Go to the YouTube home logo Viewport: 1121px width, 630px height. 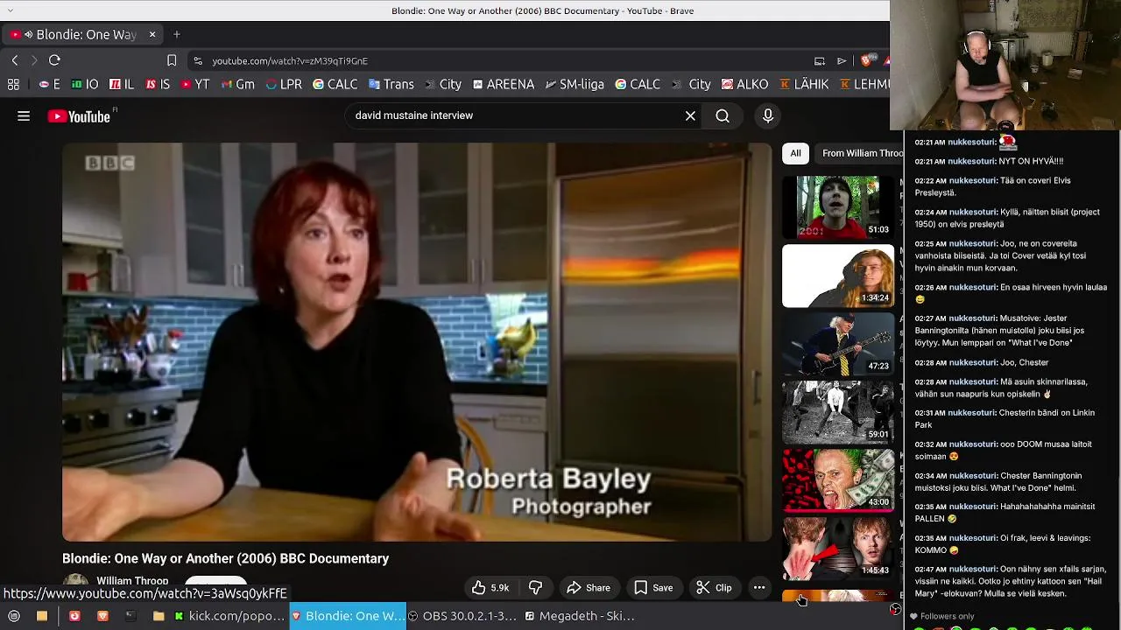[79, 116]
